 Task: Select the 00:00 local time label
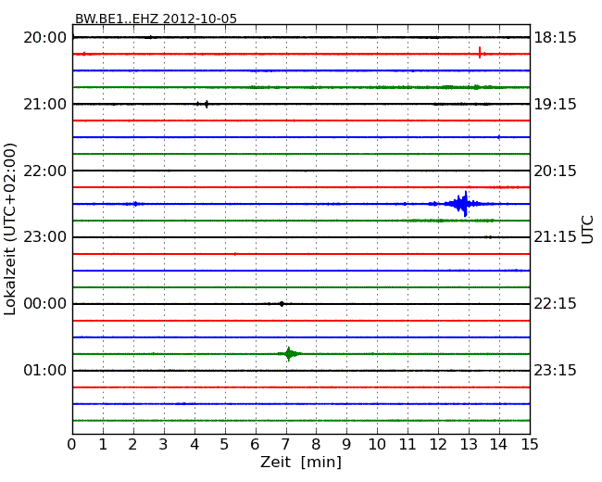pos(45,304)
